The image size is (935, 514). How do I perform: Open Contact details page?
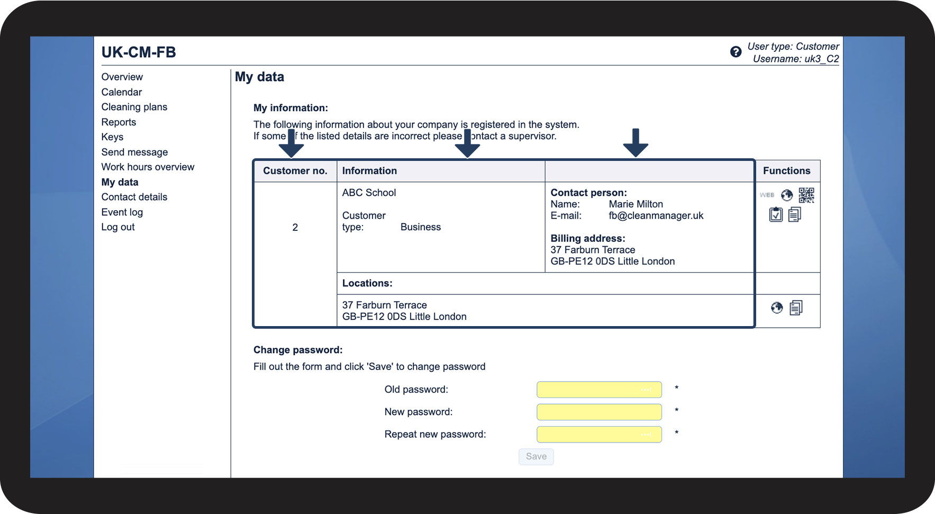coord(134,197)
